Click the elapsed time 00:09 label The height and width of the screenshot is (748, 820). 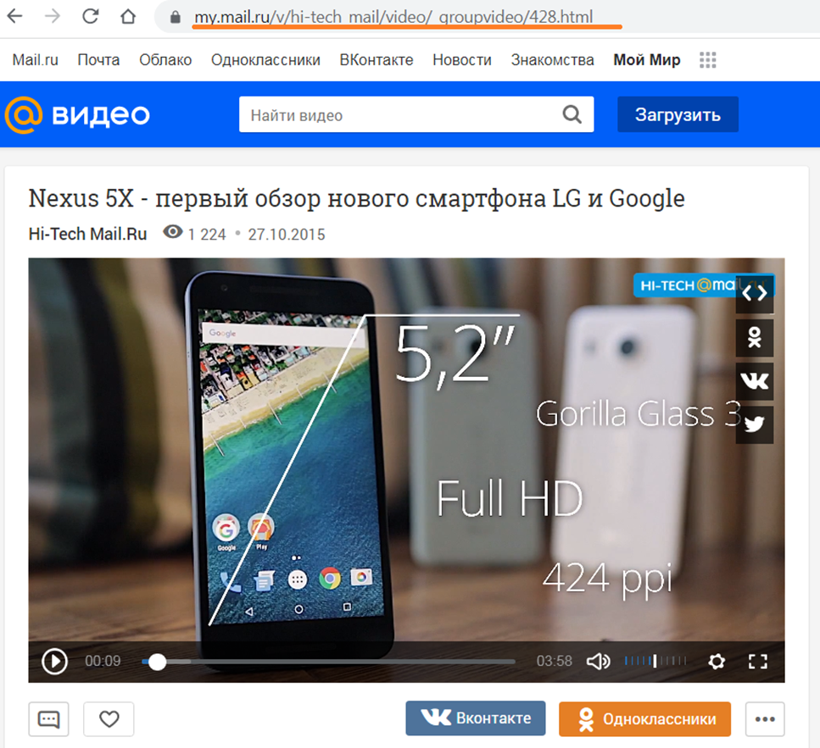click(x=103, y=662)
